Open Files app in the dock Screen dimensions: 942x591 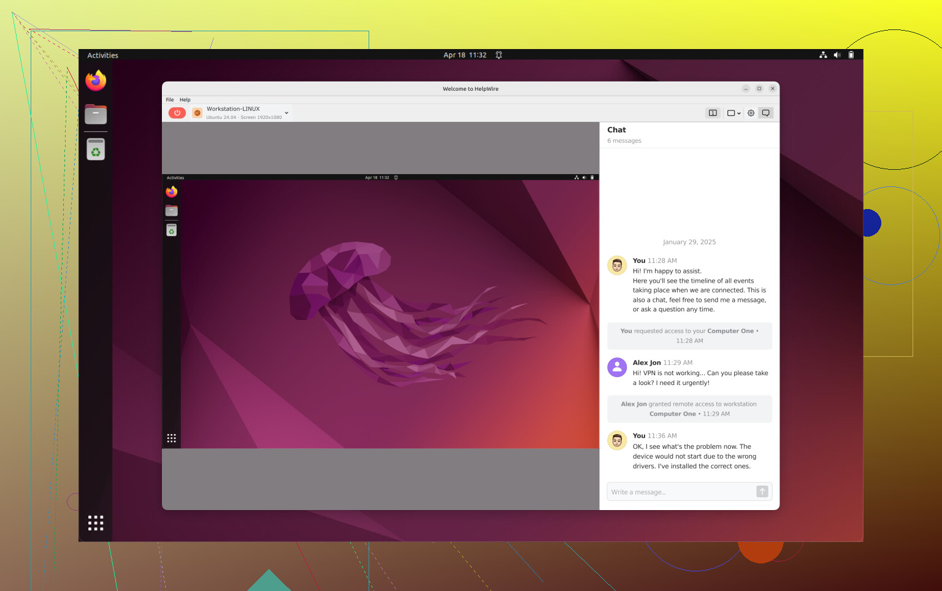click(96, 115)
